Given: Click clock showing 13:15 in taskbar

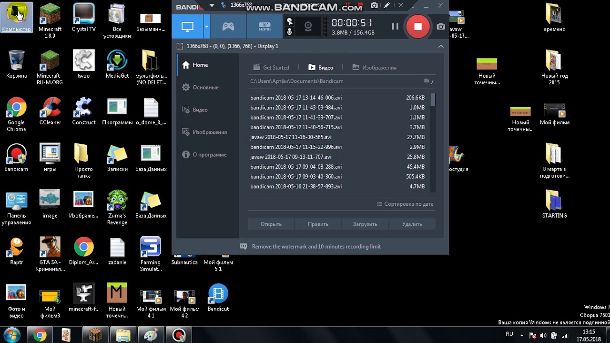Looking at the screenshot, I should tap(589, 335).
